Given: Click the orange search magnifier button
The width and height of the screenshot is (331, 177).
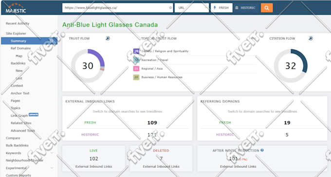Looking at the screenshot, I should tap(267, 8).
